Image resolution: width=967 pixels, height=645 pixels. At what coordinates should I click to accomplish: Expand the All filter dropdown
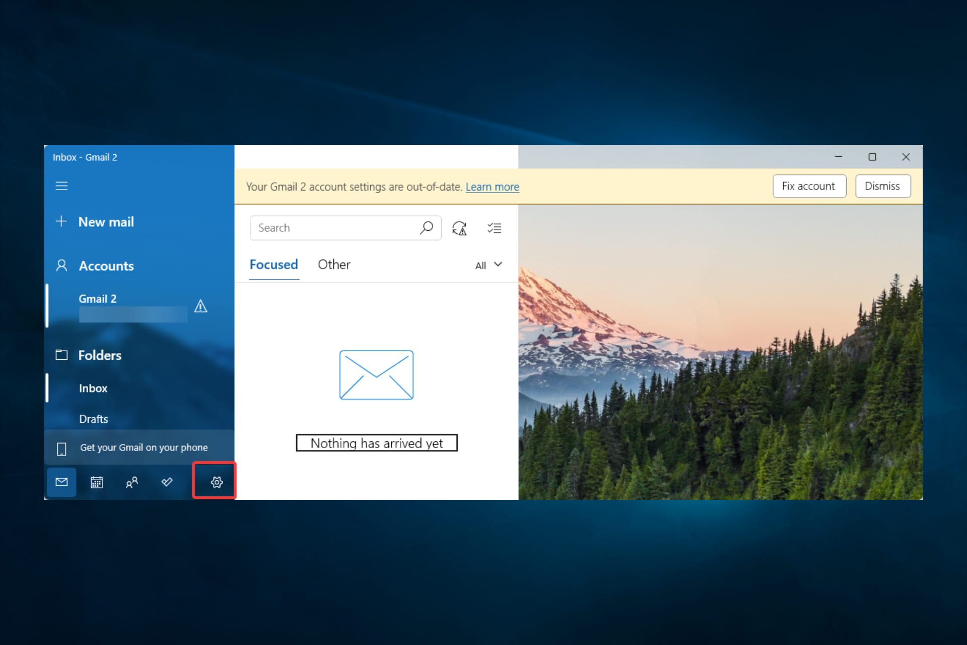pyautogui.click(x=489, y=265)
